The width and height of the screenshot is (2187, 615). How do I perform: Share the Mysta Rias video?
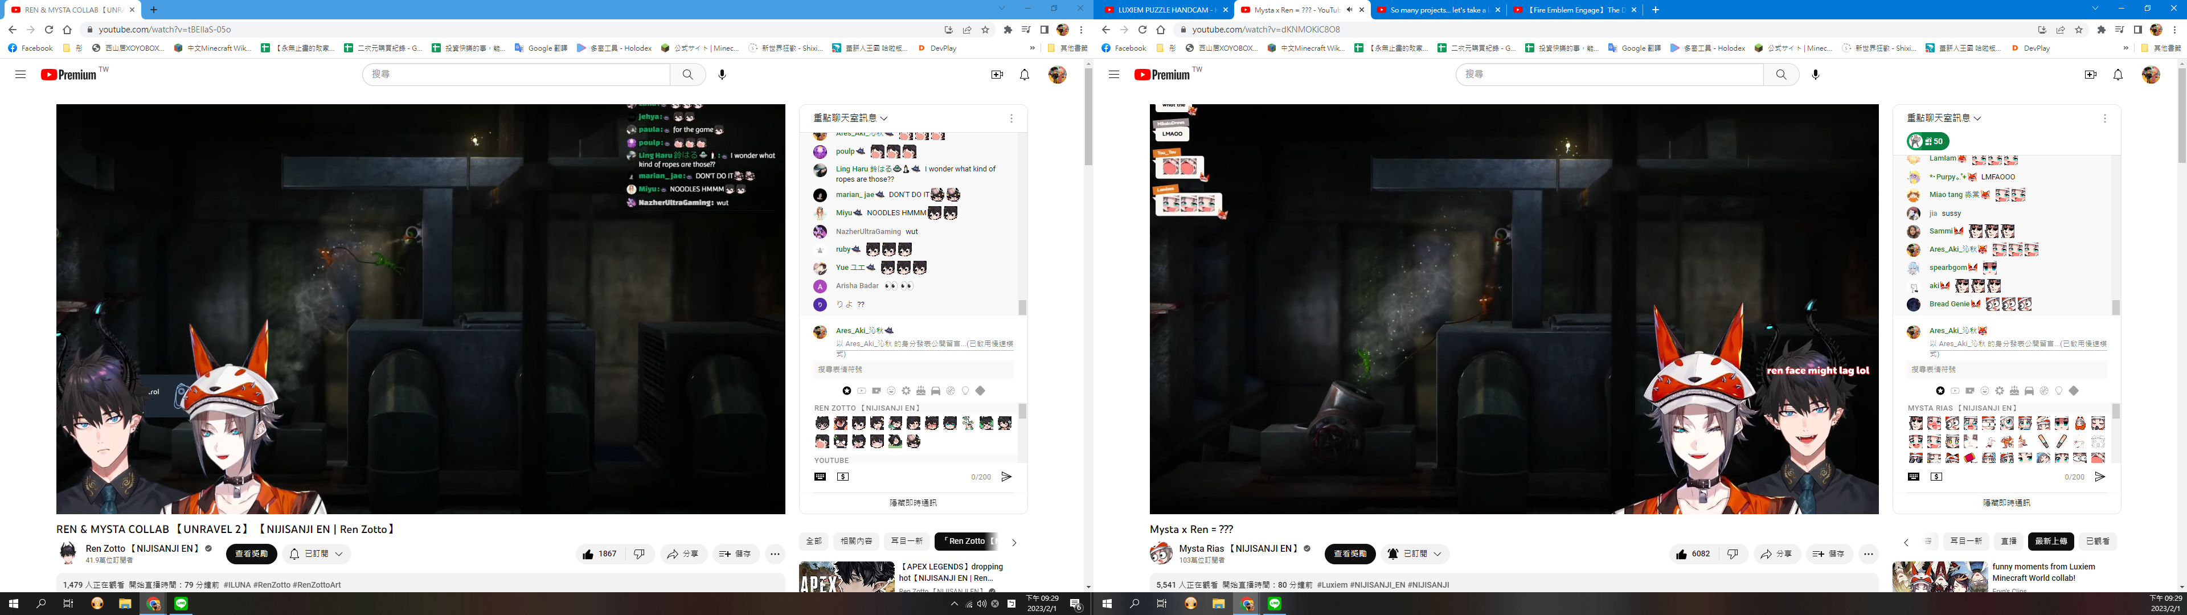(1776, 554)
